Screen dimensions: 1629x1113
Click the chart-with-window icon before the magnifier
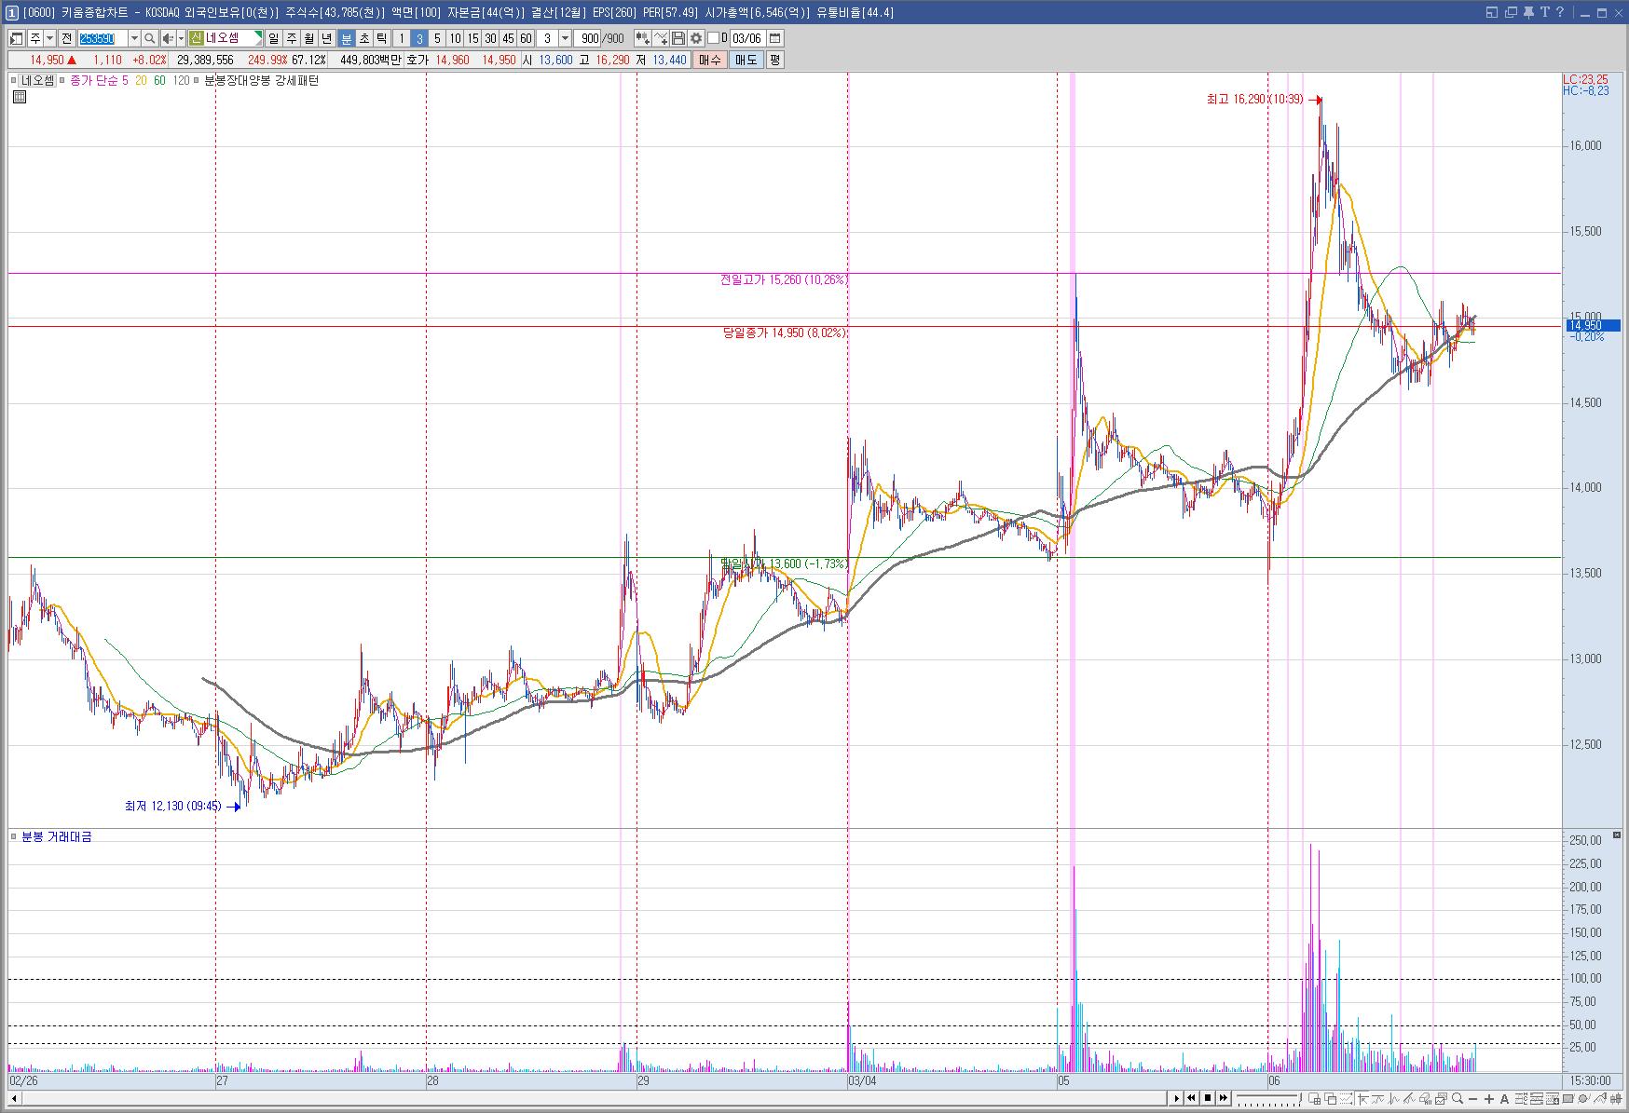click(1441, 1099)
